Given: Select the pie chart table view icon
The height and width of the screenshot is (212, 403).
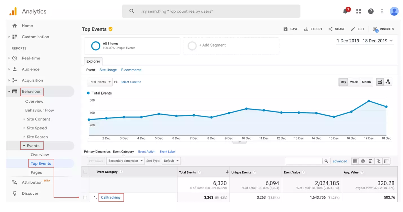Looking at the screenshot, I should click(363, 161).
